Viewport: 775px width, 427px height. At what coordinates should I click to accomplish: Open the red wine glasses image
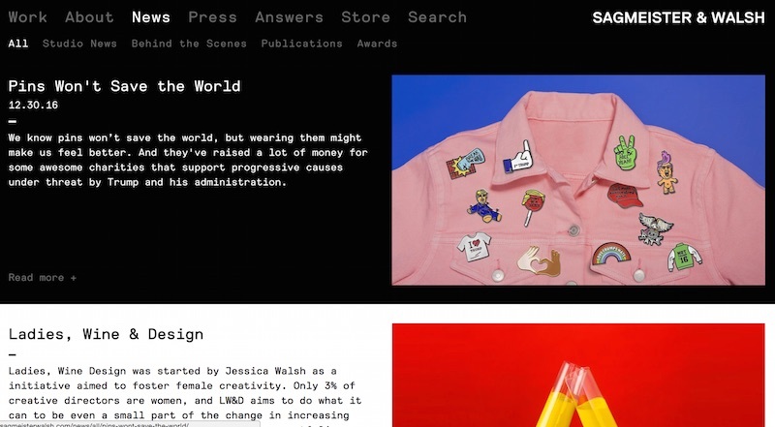coord(578,375)
